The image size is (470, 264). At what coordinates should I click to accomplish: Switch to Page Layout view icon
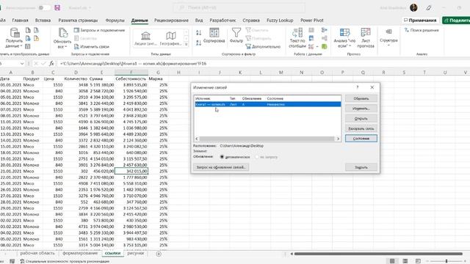[x=405, y=261]
